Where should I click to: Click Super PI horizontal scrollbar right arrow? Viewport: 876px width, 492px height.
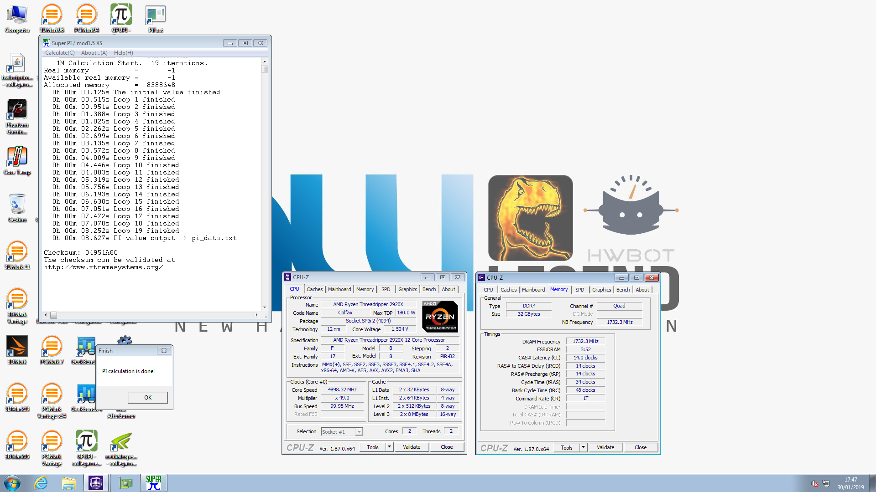256,315
